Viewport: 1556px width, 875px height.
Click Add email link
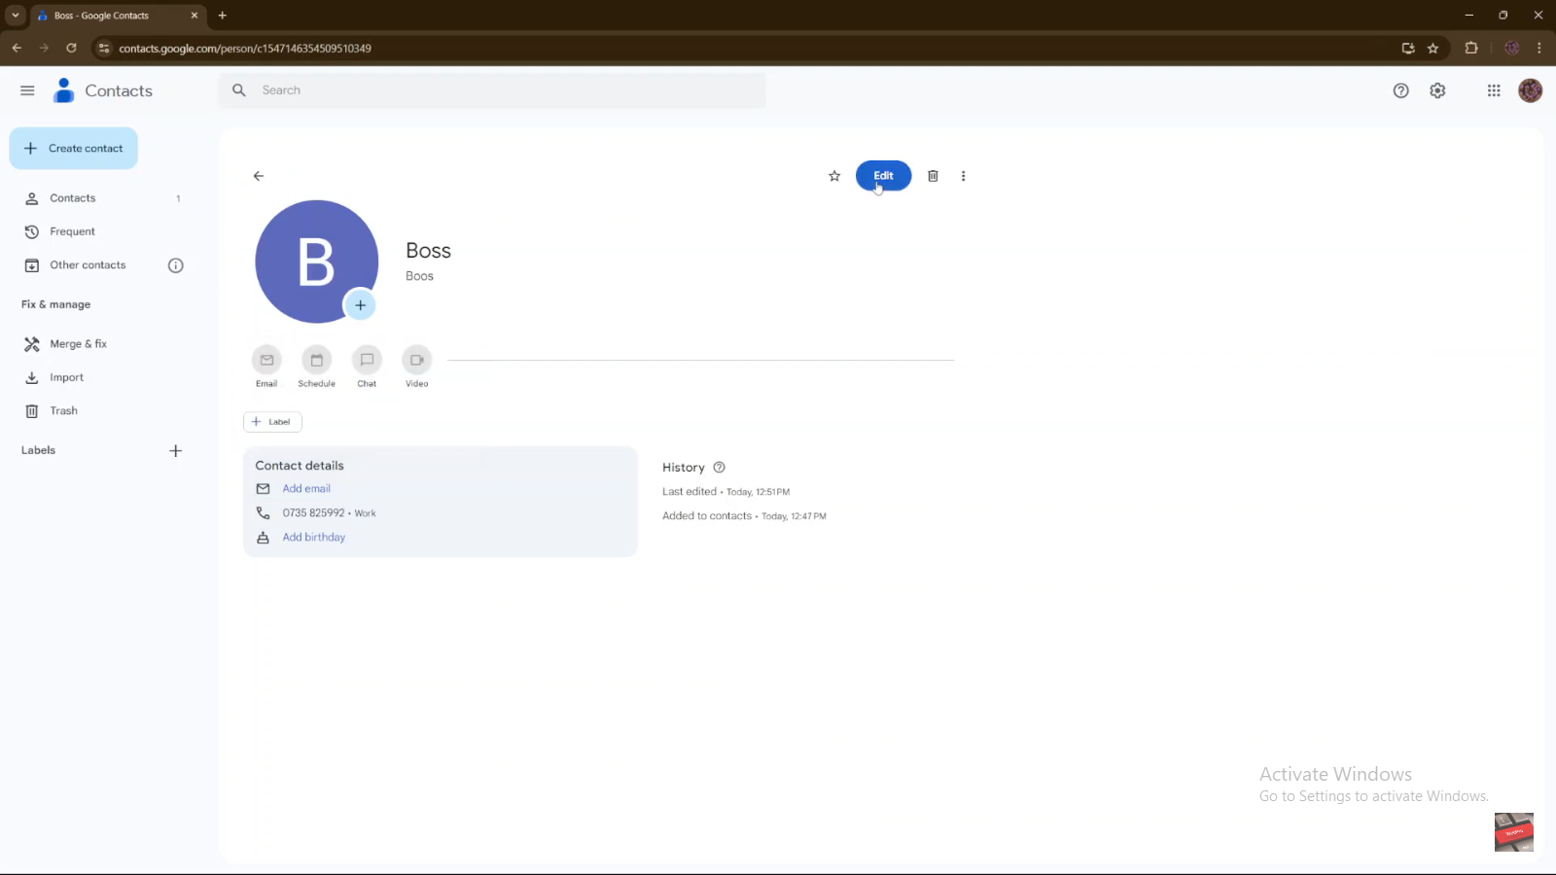306,489
